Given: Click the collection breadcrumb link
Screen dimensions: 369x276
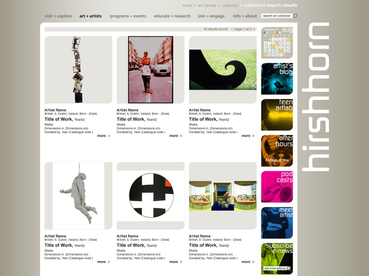Looking at the screenshot, I should pos(230,5).
